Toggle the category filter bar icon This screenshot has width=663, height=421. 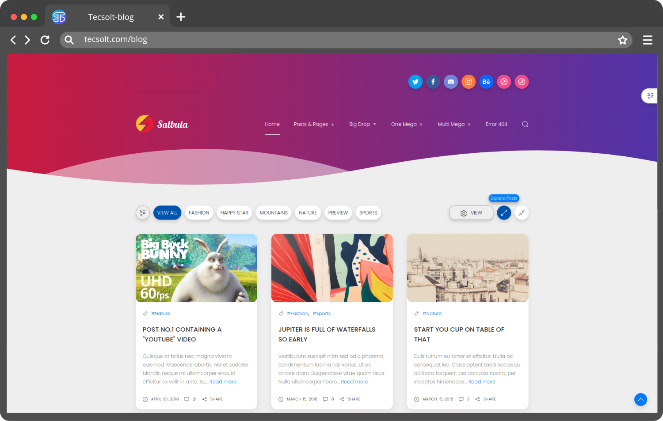point(143,213)
